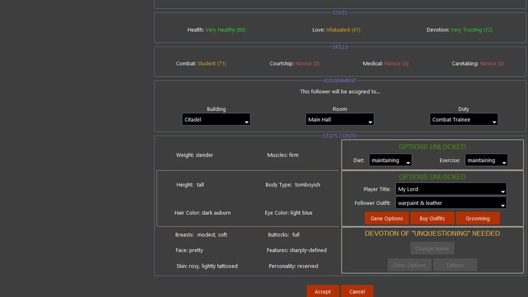
Task: Open the Duty dropdown showing Combat Trainee
Action: tap(463, 120)
